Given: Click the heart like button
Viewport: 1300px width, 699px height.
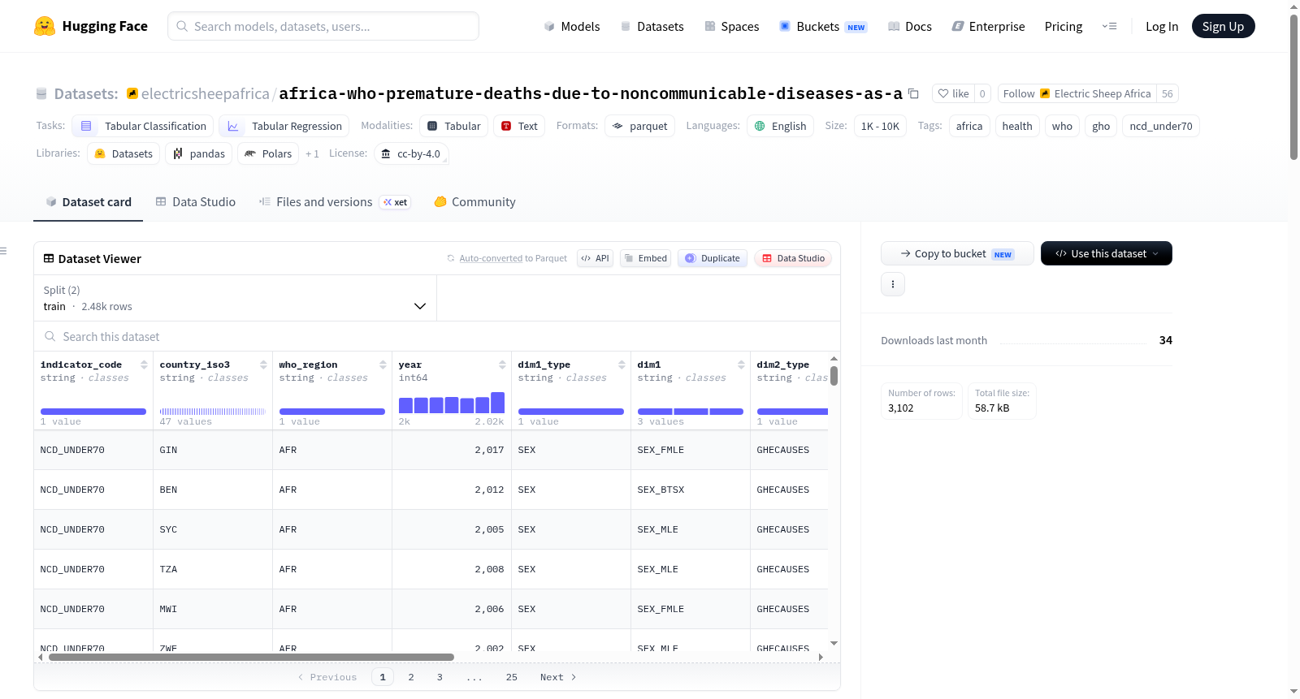Looking at the screenshot, I should 953,93.
